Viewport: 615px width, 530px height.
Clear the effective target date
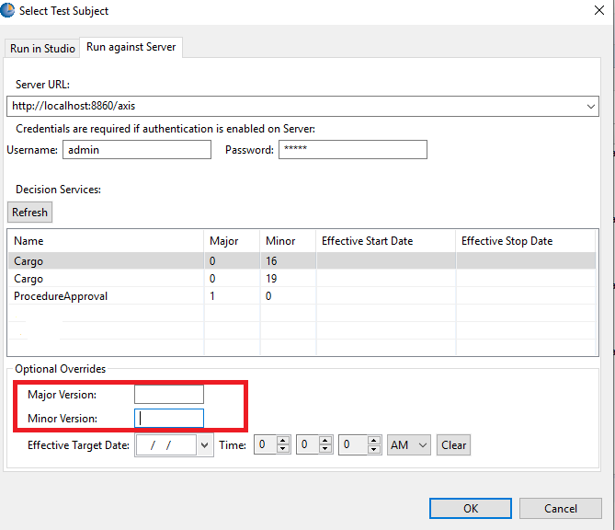453,445
